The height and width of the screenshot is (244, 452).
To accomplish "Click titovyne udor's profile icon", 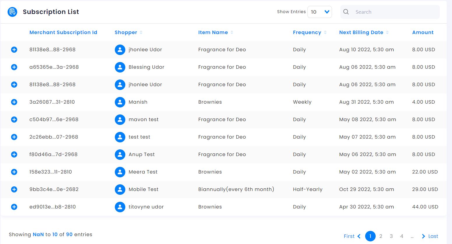I will pos(120,207).
